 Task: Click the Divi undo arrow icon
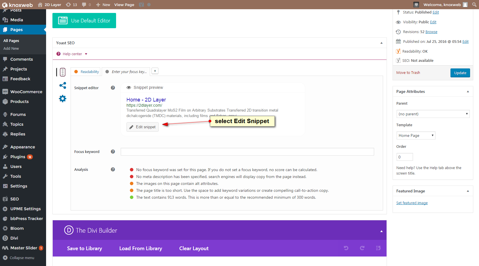tap(346, 248)
